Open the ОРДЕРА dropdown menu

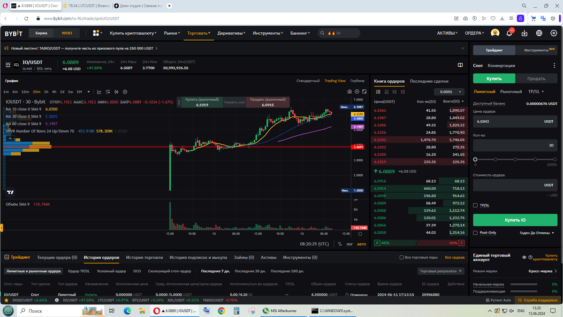475,33
